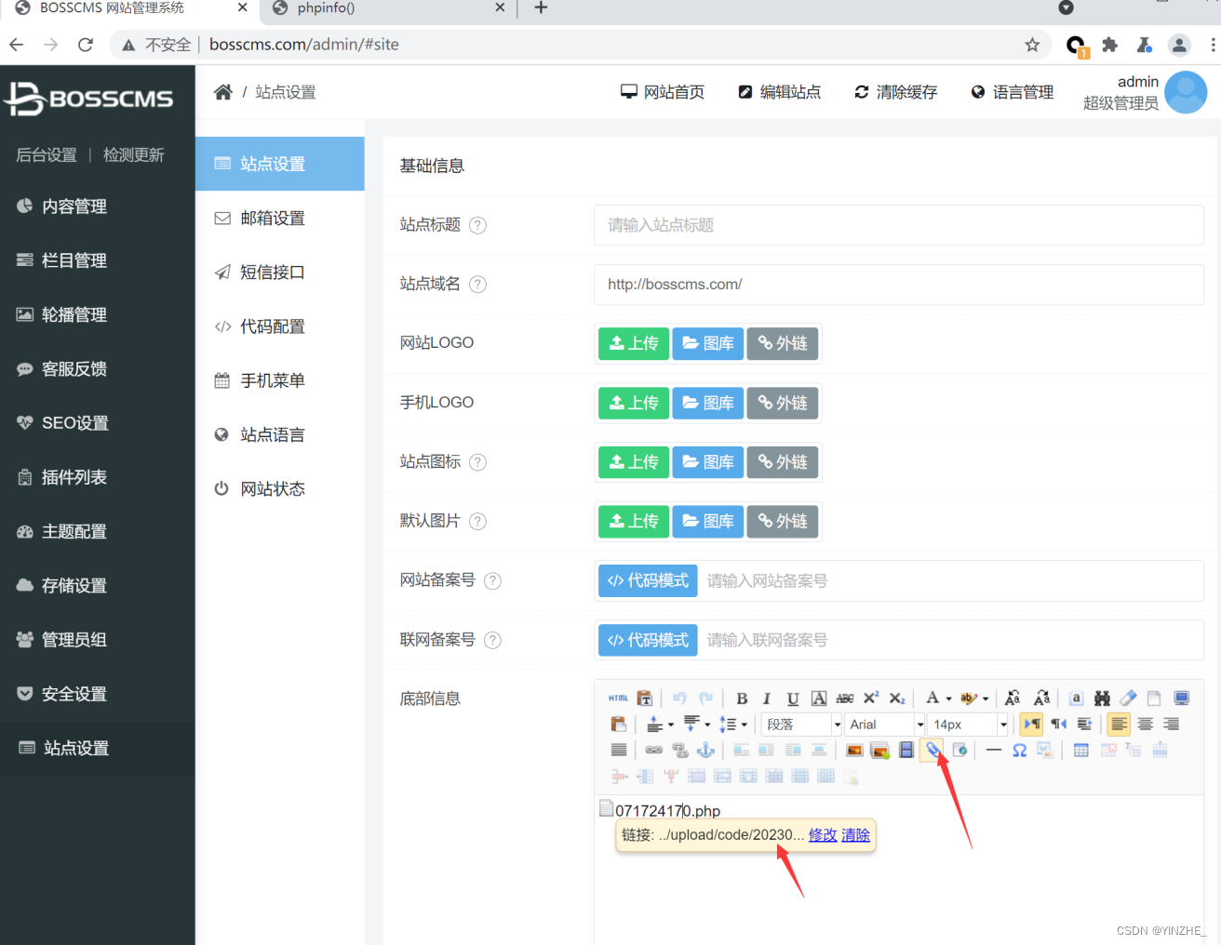Bookmark page with the star icon
The width and height of the screenshot is (1221, 945).
coord(1032,45)
